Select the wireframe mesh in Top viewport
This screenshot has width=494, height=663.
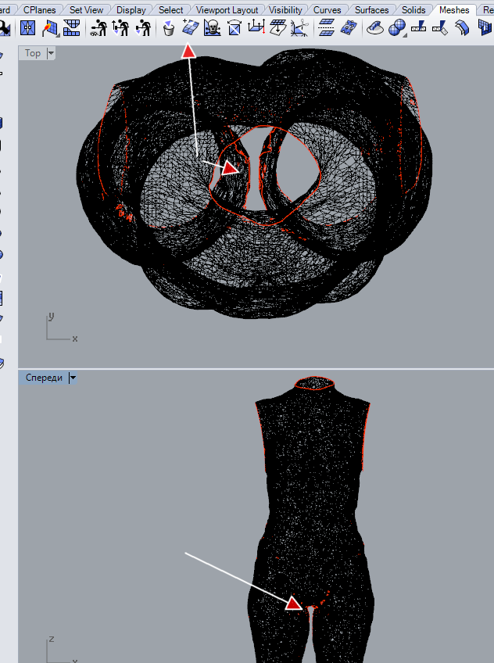(x=253, y=182)
